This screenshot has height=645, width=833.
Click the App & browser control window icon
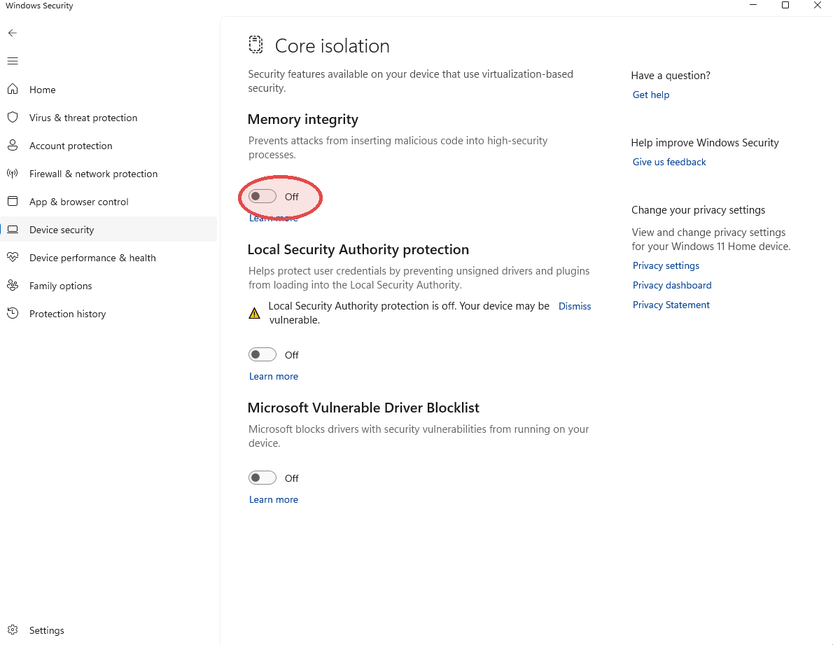tap(13, 202)
